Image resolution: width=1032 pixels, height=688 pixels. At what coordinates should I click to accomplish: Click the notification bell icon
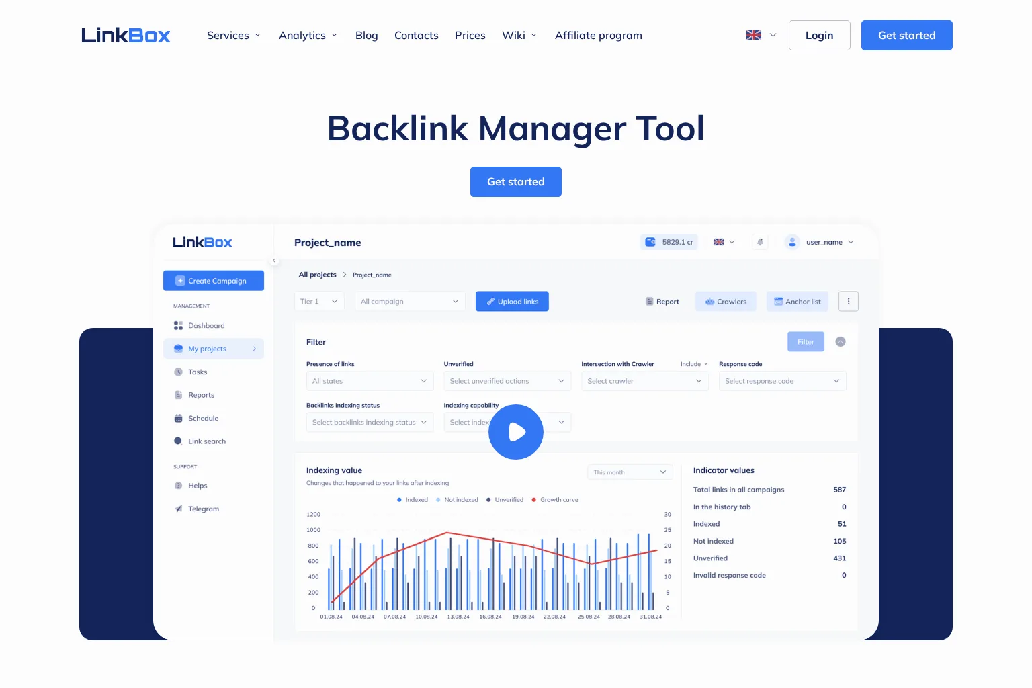(760, 242)
